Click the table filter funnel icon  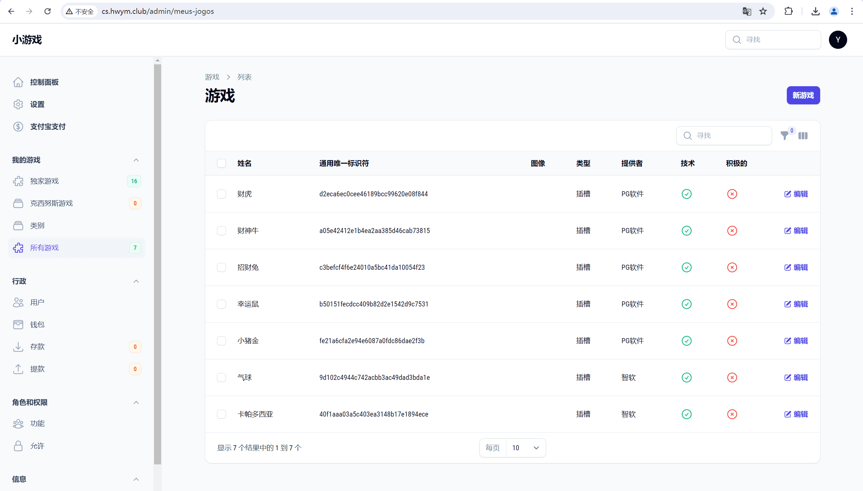tap(784, 136)
